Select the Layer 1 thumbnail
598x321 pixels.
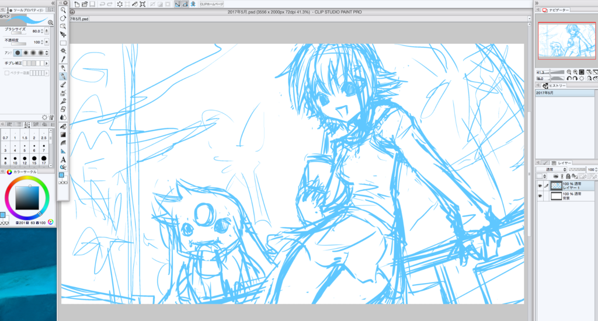pyautogui.click(x=557, y=186)
